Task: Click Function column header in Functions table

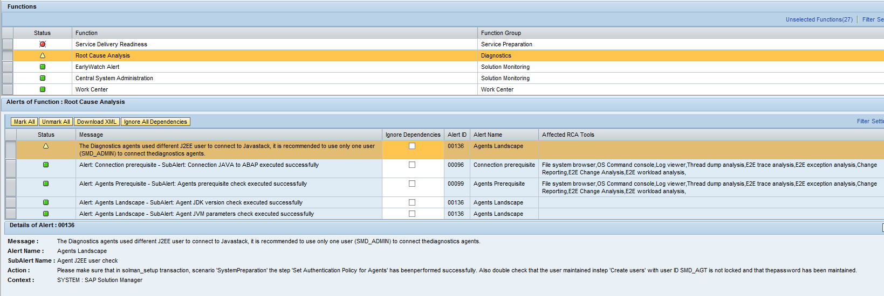Action: 275,33
